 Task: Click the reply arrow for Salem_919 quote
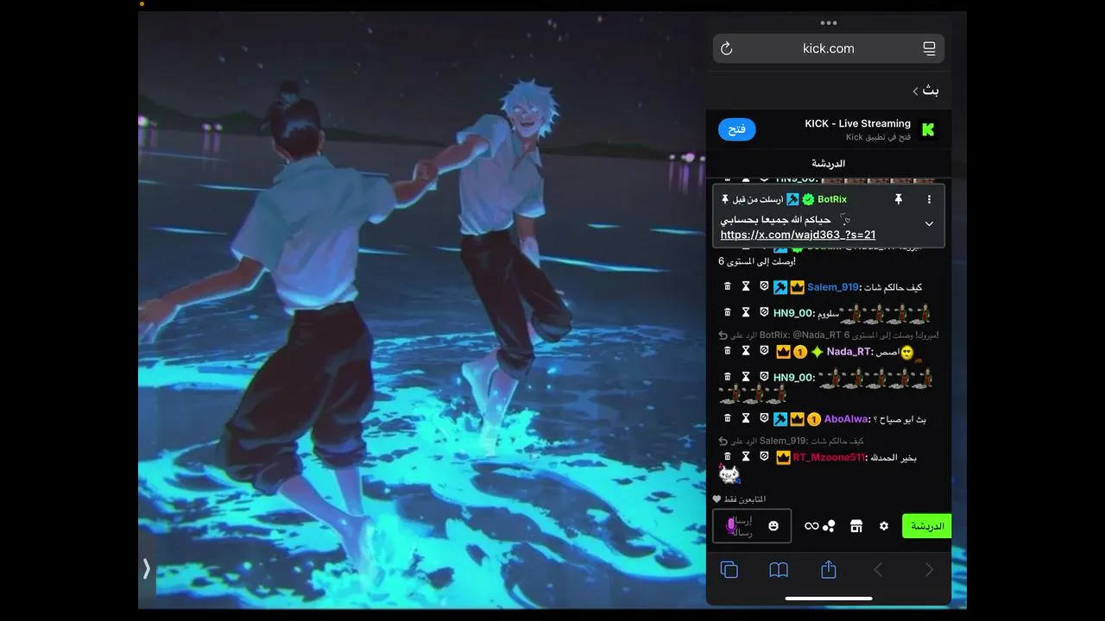tap(723, 441)
